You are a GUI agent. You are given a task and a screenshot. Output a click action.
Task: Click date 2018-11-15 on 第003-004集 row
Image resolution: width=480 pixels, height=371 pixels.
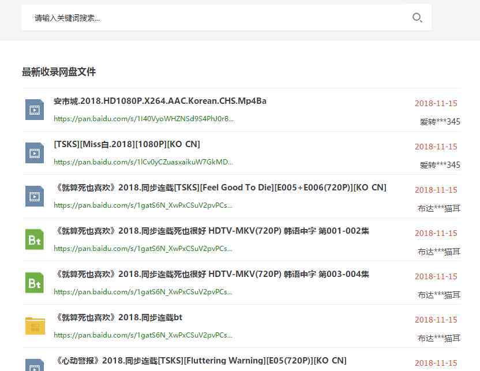[436, 277]
